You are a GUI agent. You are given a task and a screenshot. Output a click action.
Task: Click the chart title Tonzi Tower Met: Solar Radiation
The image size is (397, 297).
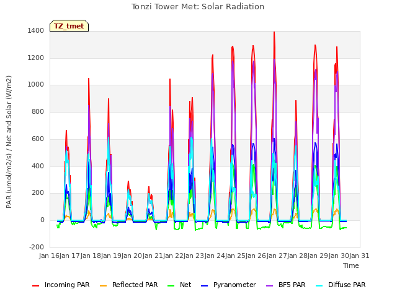(x=198, y=7)
